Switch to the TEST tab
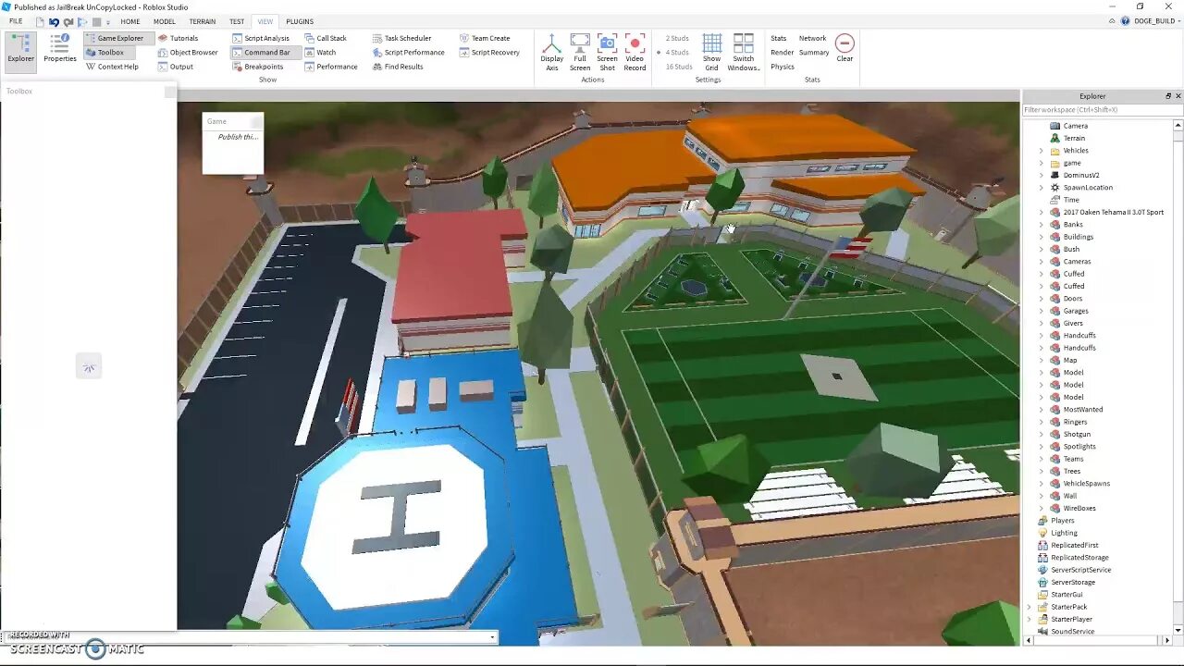The width and height of the screenshot is (1184, 666). pyautogui.click(x=237, y=21)
